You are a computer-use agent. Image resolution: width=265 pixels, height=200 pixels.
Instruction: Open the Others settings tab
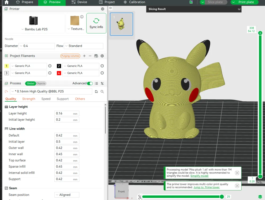coord(80,99)
